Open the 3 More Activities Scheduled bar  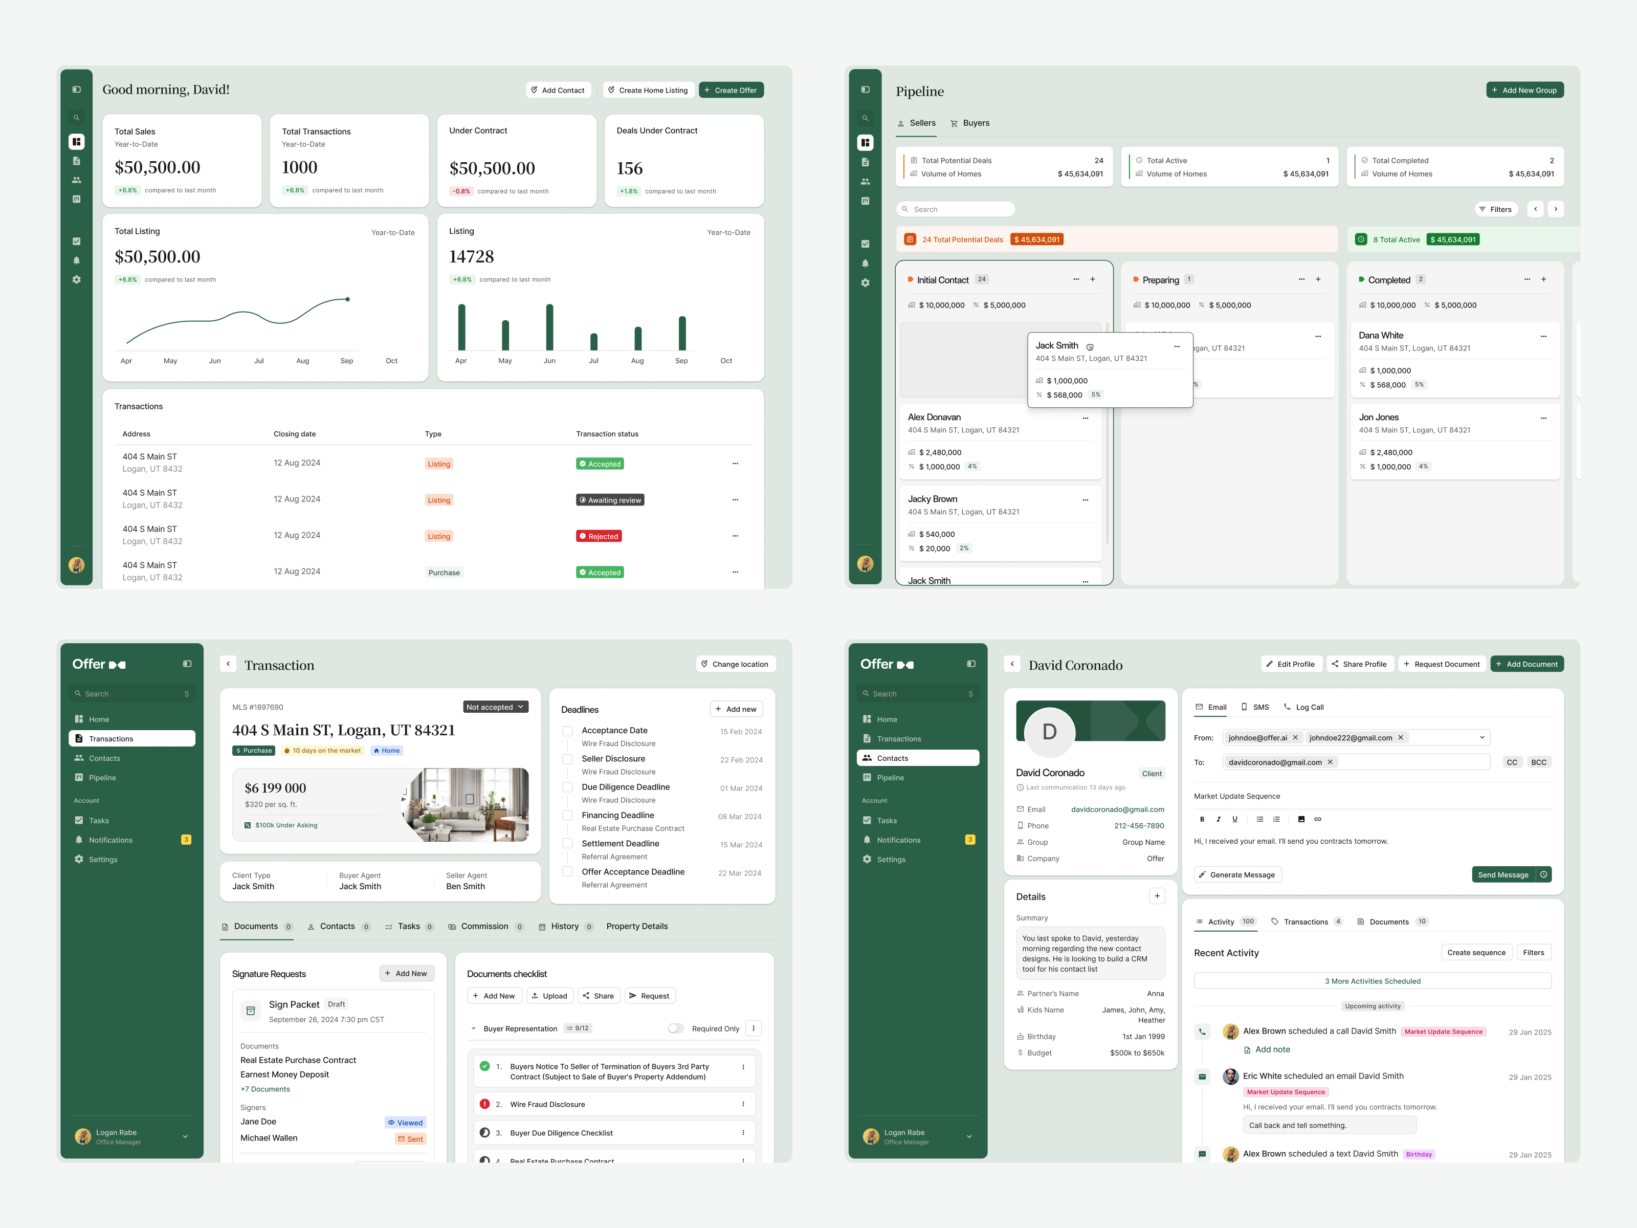click(x=1372, y=981)
